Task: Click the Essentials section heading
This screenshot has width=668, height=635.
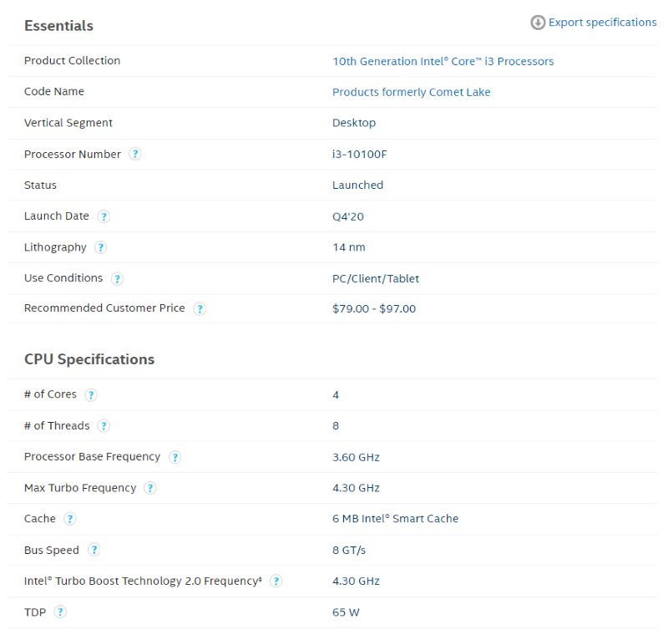Action: click(58, 26)
